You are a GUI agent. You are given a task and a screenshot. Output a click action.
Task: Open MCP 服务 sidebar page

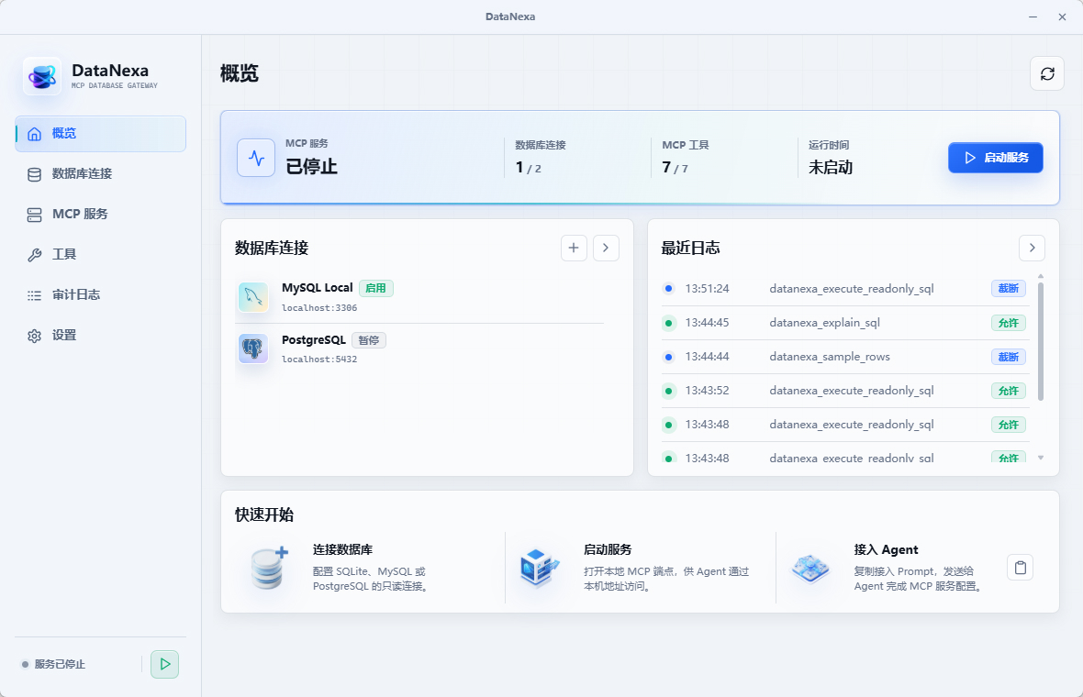pyautogui.click(x=101, y=215)
